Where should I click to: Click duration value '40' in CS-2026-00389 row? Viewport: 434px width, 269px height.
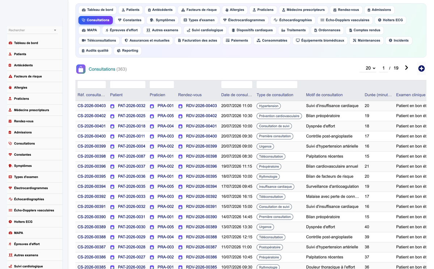coord(367,227)
